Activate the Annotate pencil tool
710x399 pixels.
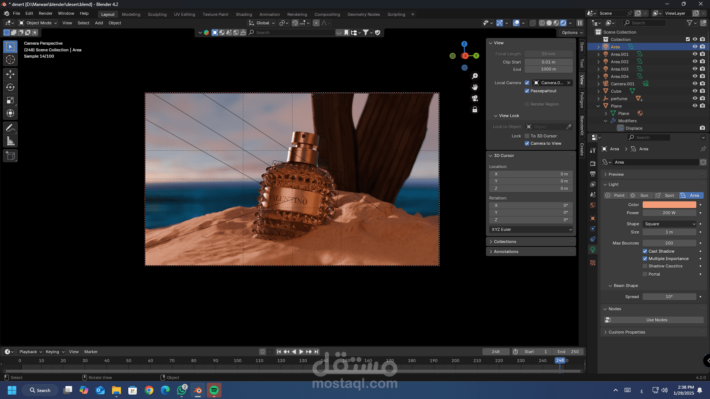pyautogui.click(x=10, y=128)
